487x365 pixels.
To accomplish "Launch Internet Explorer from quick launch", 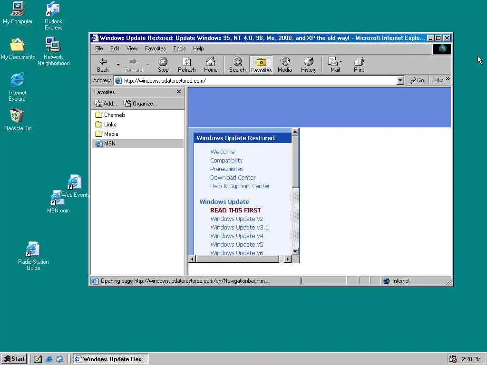I will pos(49,359).
